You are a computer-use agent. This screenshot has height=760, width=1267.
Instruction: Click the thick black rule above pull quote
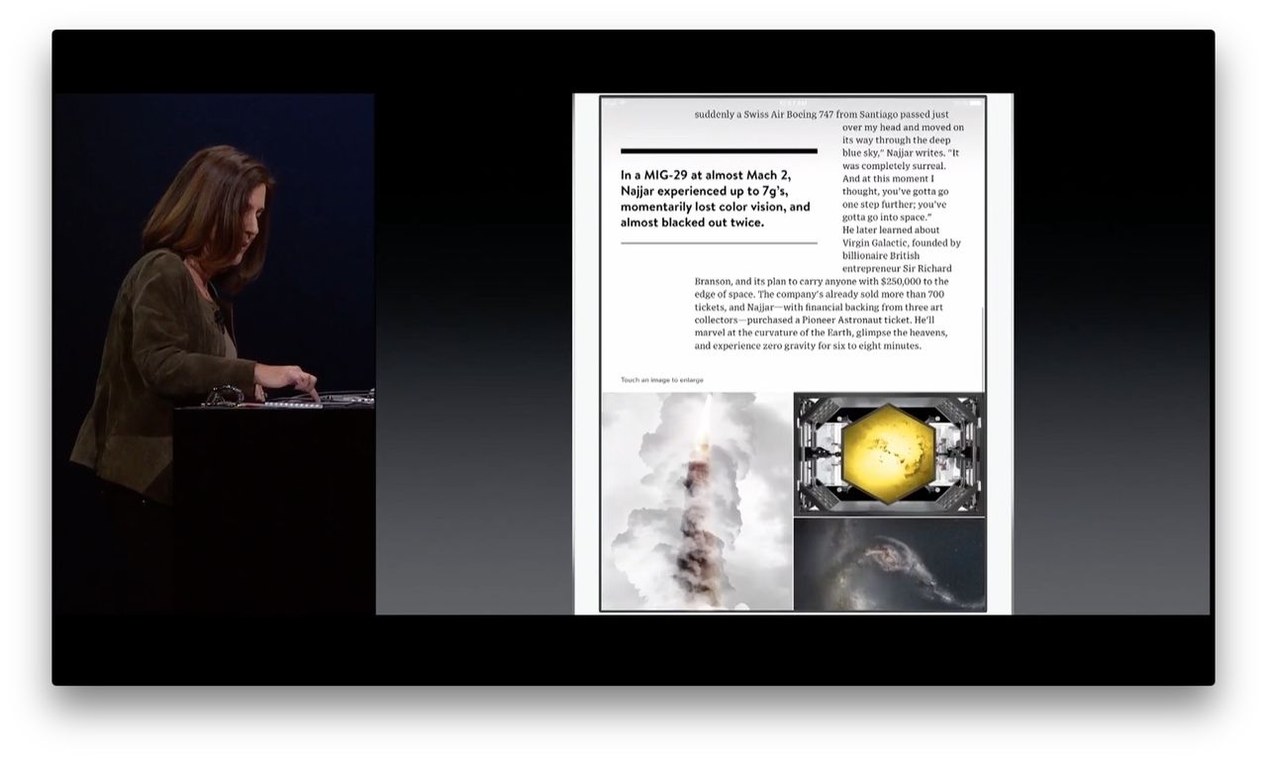click(x=719, y=151)
